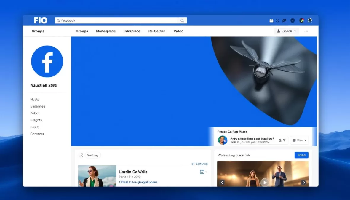Click the mail envelope icon in the header
The image size is (350, 200).
point(271,20)
